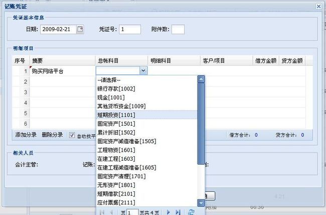Select row number 6 in the grid
Screen dimensions: 326x215
[21, 124]
